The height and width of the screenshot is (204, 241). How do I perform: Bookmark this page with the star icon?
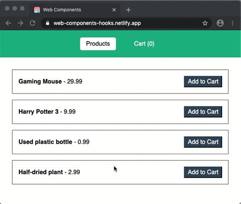coord(205,23)
